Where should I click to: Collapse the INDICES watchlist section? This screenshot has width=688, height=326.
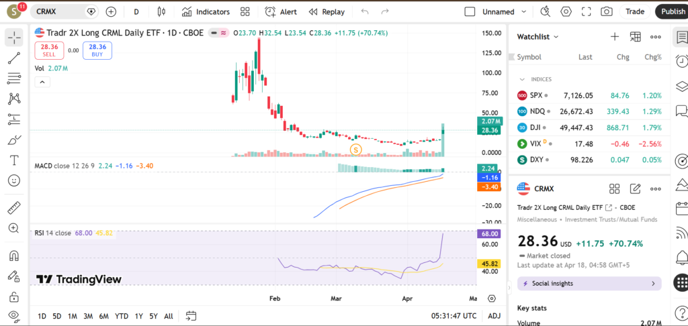click(x=522, y=79)
